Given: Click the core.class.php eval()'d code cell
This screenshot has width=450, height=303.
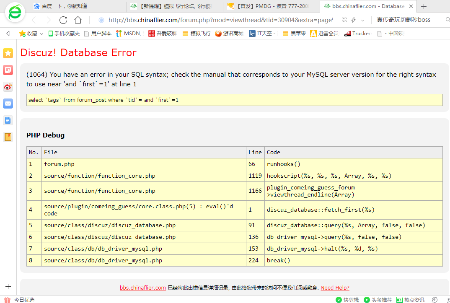Looking at the screenshot, I should click(144, 210).
